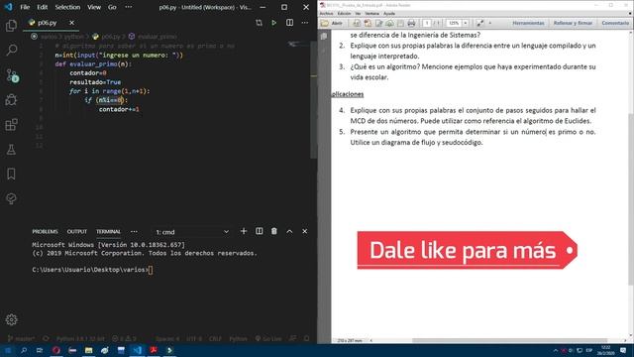
Task: Change the Python language mode in status bar
Action: click(x=238, y=338)
